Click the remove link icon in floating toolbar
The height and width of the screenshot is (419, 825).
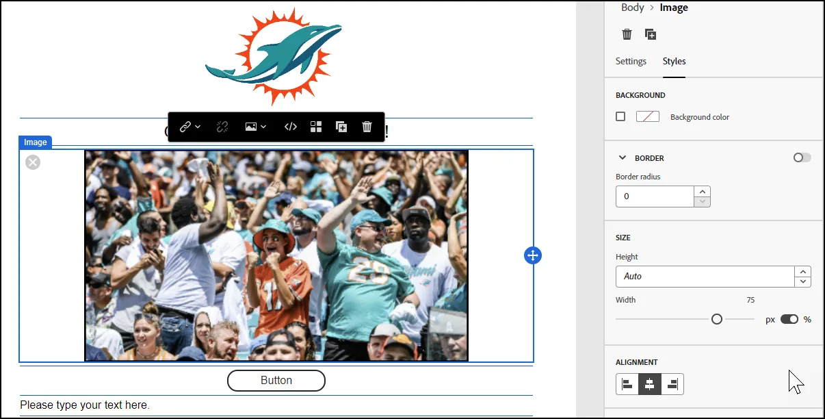pyautogui.click(x=222, y=127)
